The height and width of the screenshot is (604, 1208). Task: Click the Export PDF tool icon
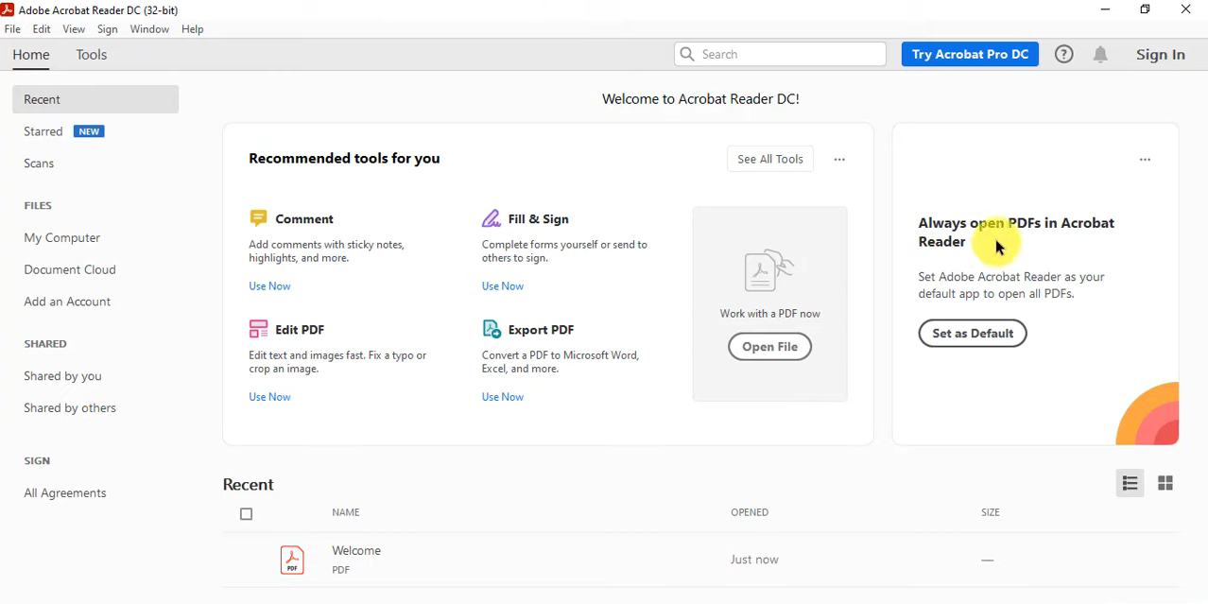pos(492,329)
